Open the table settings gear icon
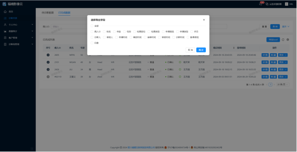This screenshot has width=297, height=152. pos(288,40)
